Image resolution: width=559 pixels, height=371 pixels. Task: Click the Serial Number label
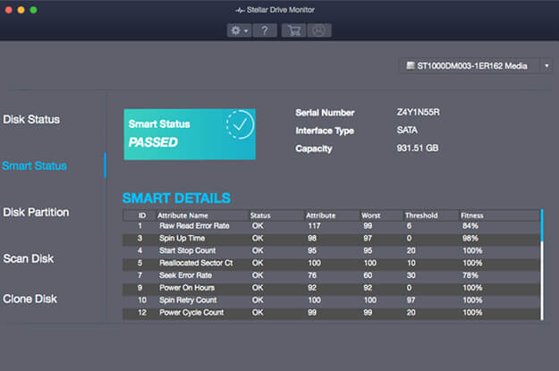pyautogui.click(x=325, y=113)
